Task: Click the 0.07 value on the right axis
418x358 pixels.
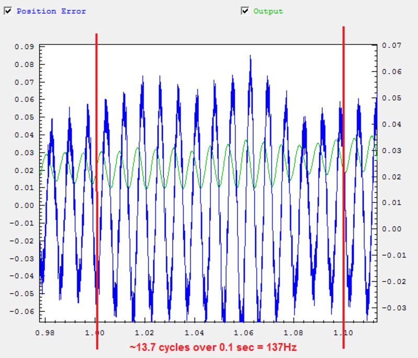Action: [392, 45]
